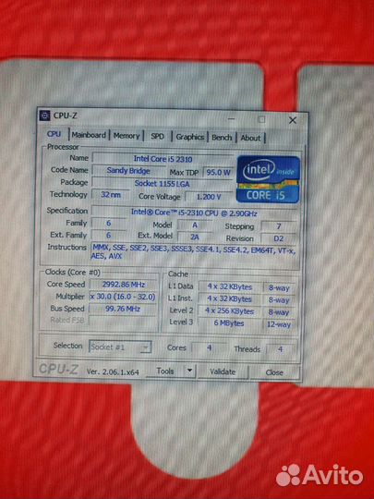Click the Multiplier x 30.0 value

(x=123, y=297)
